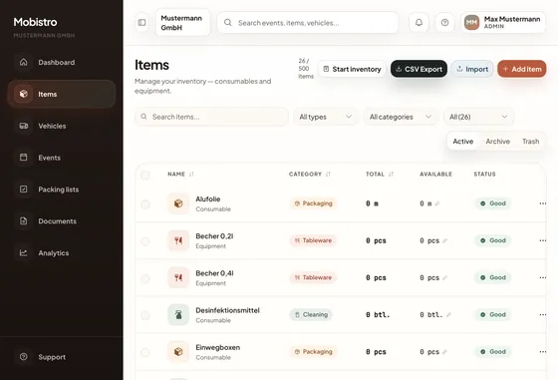Click the Import button
The width and height of the screenshot is (558, 380).
point(472,69)
